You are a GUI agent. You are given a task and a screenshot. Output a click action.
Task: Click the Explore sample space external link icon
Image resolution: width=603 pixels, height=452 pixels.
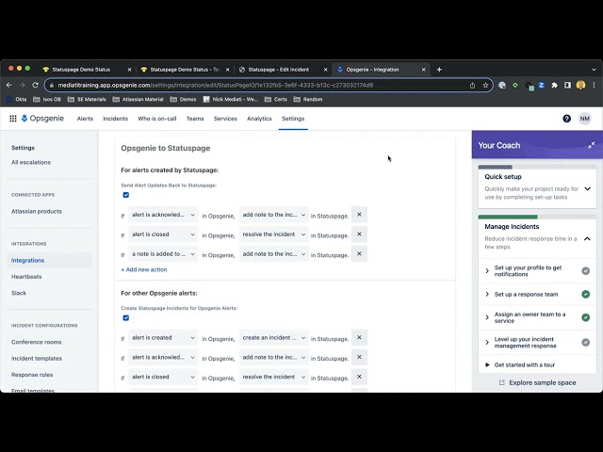pos(501,382)
